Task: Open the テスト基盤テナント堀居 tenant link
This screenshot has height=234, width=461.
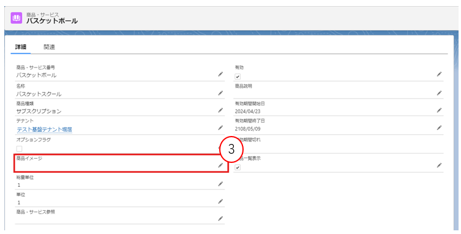Action: pyautogui.click(x=45, y=129)
